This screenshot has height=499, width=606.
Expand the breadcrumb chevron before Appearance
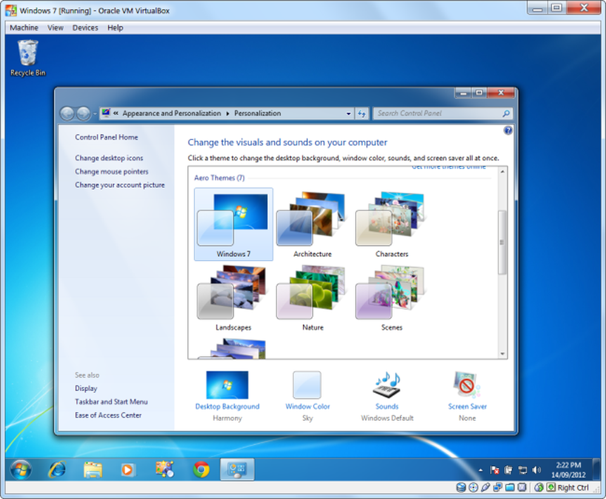(116, 113)
